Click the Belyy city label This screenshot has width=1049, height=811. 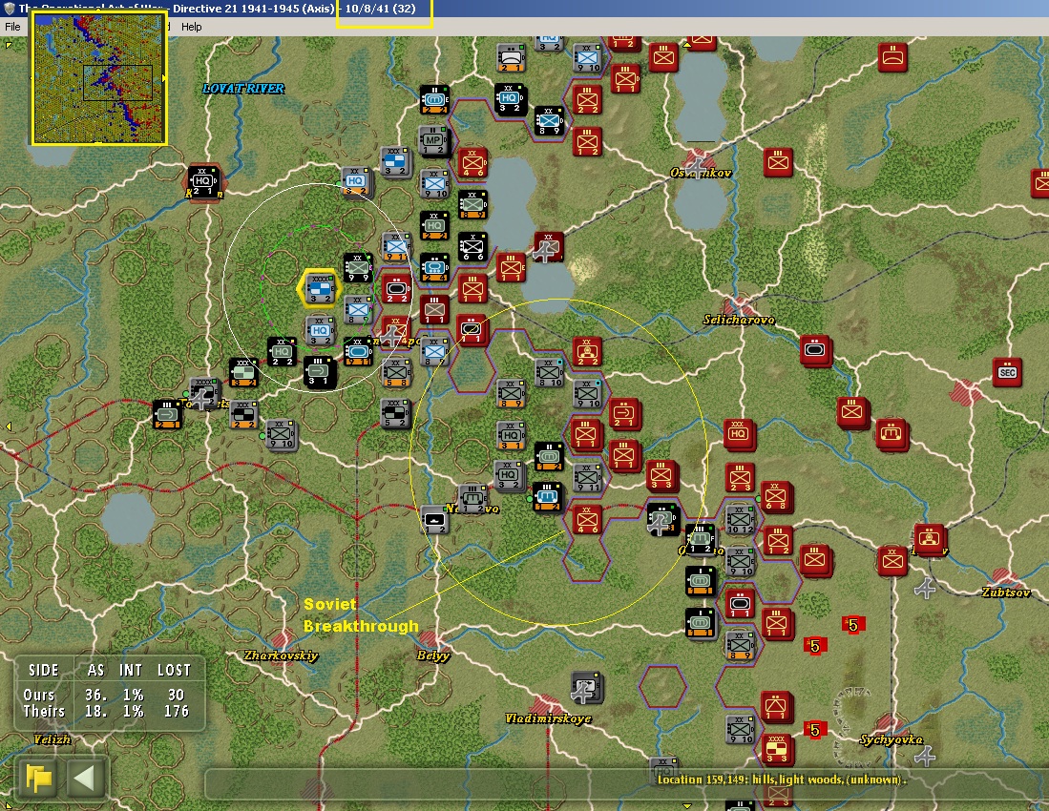tap(432, 655)
